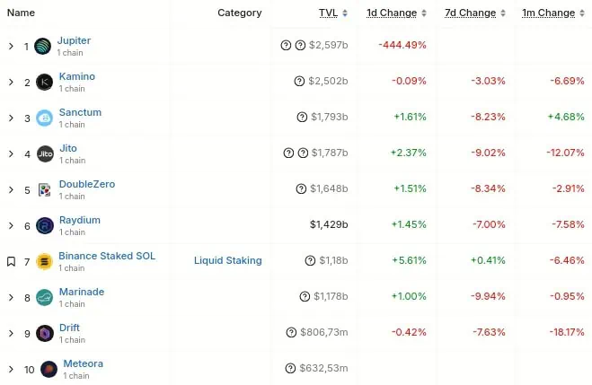Click the Kamino protocol logo icon
Image resolution: width=592 pixels, height=385 pixels.
click(45, 83)
